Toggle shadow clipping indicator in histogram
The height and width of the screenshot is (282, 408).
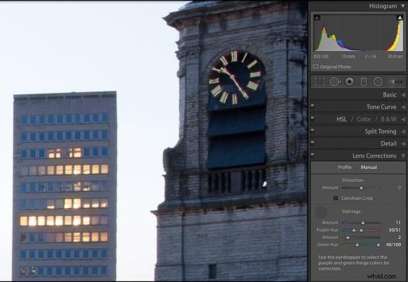tap(316, 17)
